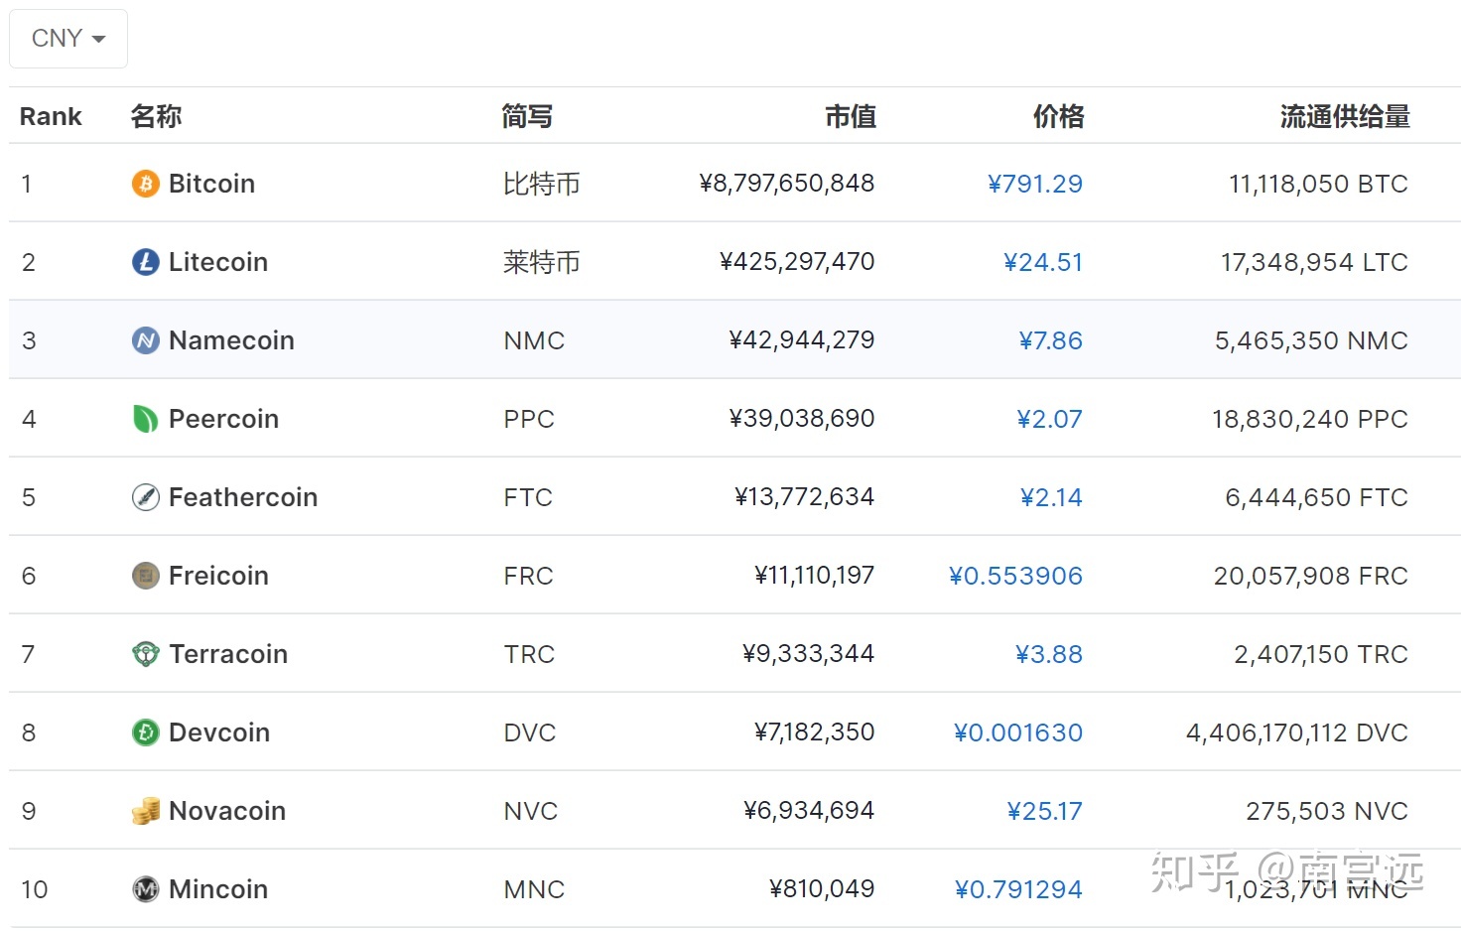Sort by the 价格 column header
Viewport: 1461px width, 931px height.
point(1059,116)
